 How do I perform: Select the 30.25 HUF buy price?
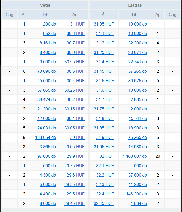[74, 90]
